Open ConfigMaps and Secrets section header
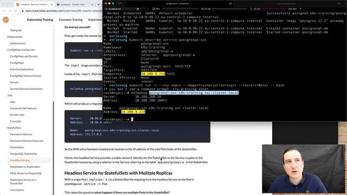347x195 pixels. 21,50
